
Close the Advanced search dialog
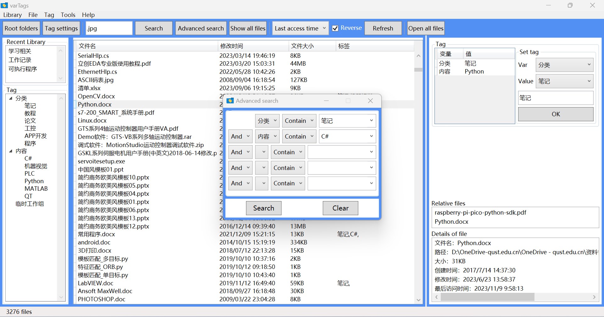point(370,101)
